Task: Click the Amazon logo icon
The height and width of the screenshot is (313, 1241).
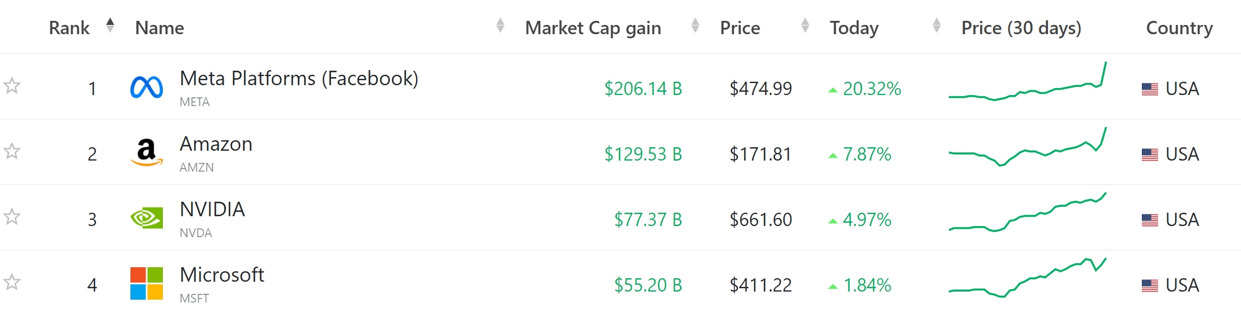Action: pos(147,153)
